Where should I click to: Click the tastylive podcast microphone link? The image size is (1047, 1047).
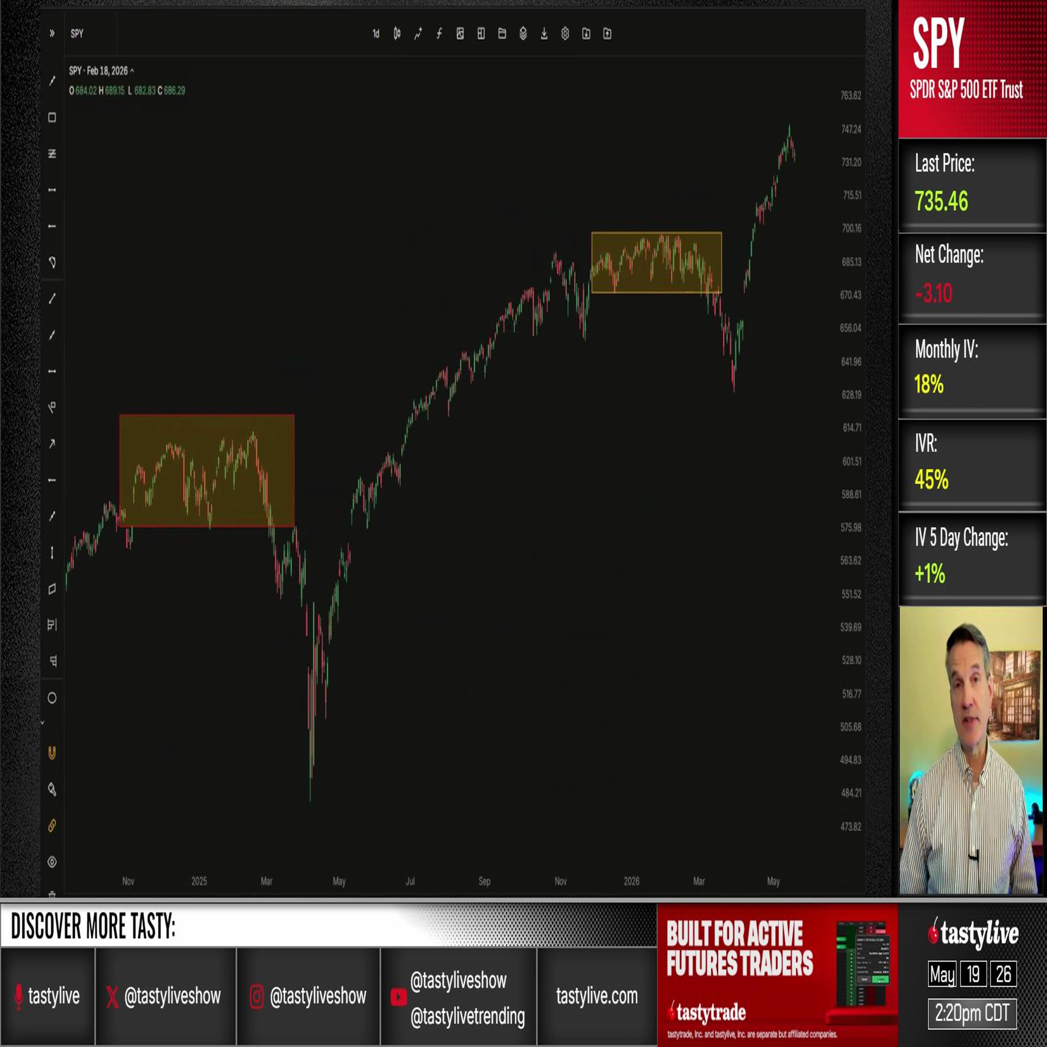tap(48, 996)
